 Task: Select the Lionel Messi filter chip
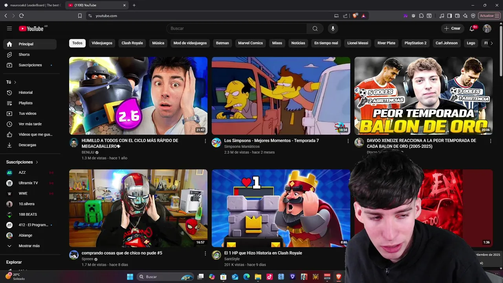(x=358, y=43)
